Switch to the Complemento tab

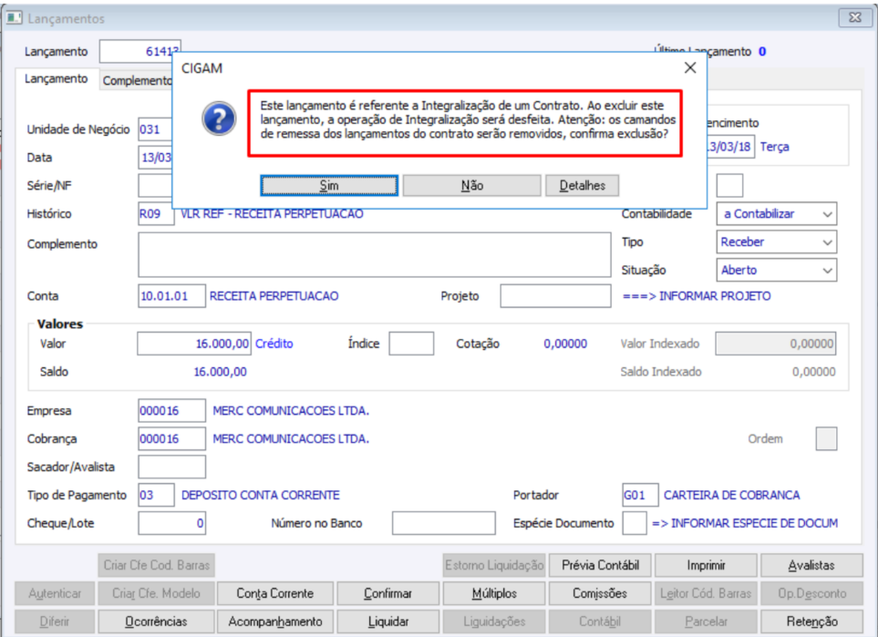137,80
